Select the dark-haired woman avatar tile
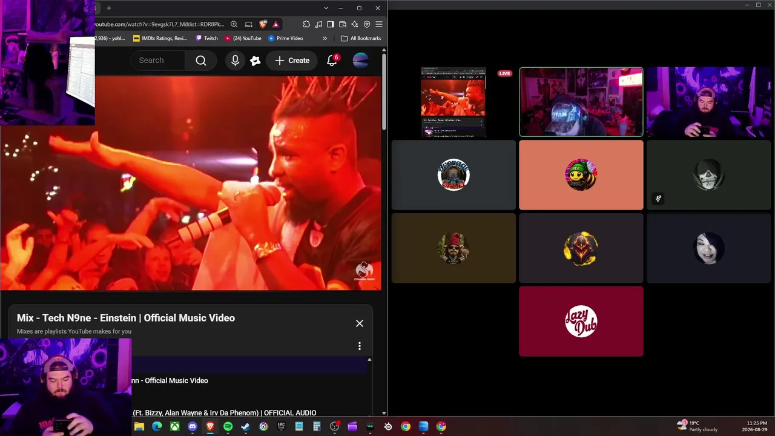 click(x=708, y=248)
